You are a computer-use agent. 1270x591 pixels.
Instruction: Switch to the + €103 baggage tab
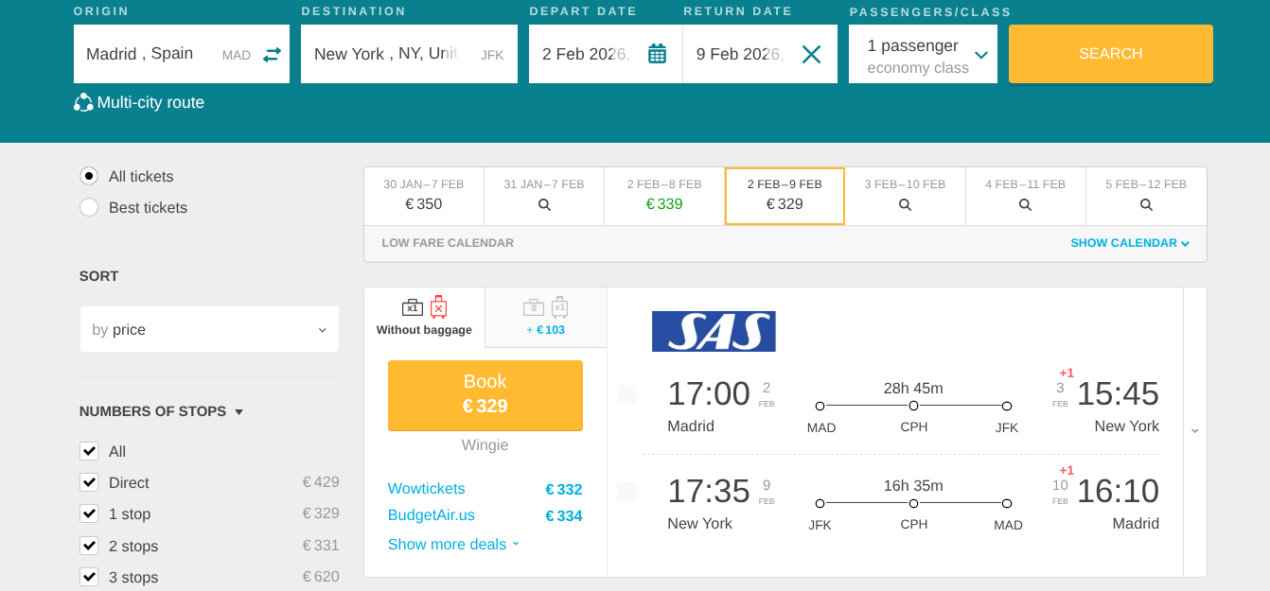[x=545, y=317]
